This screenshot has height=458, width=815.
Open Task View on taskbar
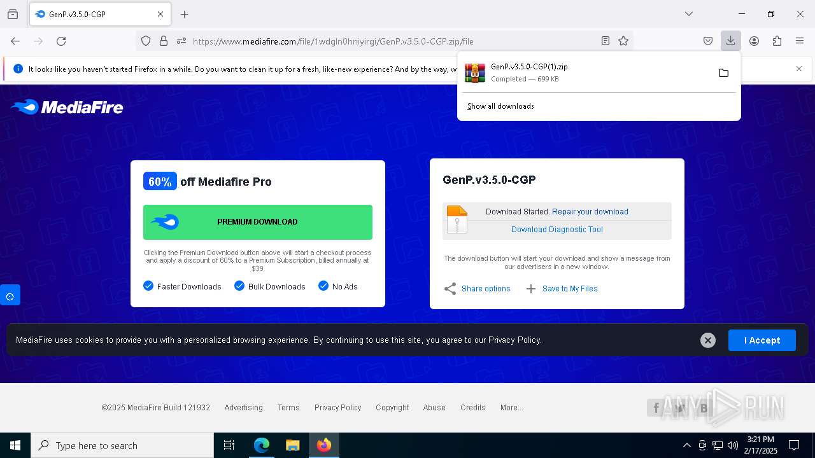coord(229,445)
